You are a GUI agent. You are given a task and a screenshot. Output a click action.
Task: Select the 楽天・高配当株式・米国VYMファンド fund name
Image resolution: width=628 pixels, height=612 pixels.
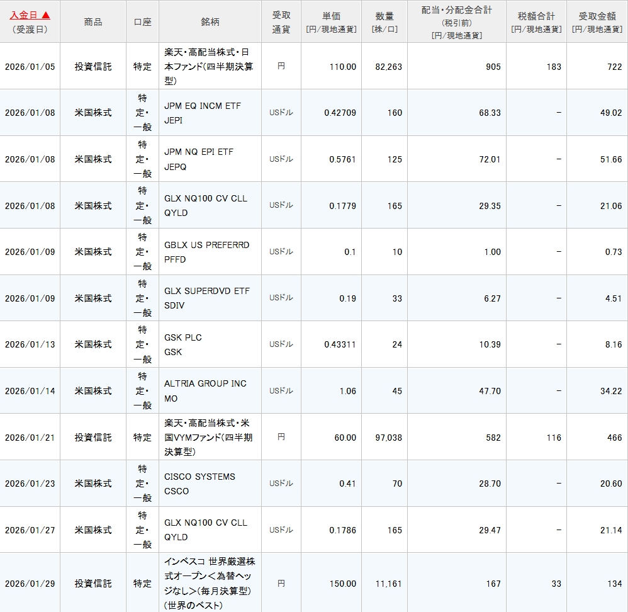tap(208, 438)
